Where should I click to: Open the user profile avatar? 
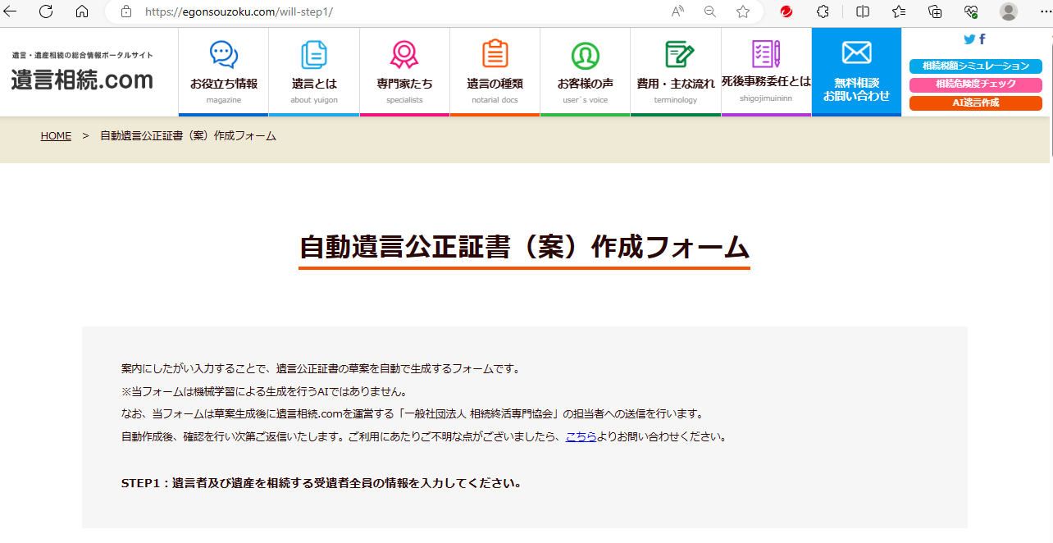coord(1009,11)
